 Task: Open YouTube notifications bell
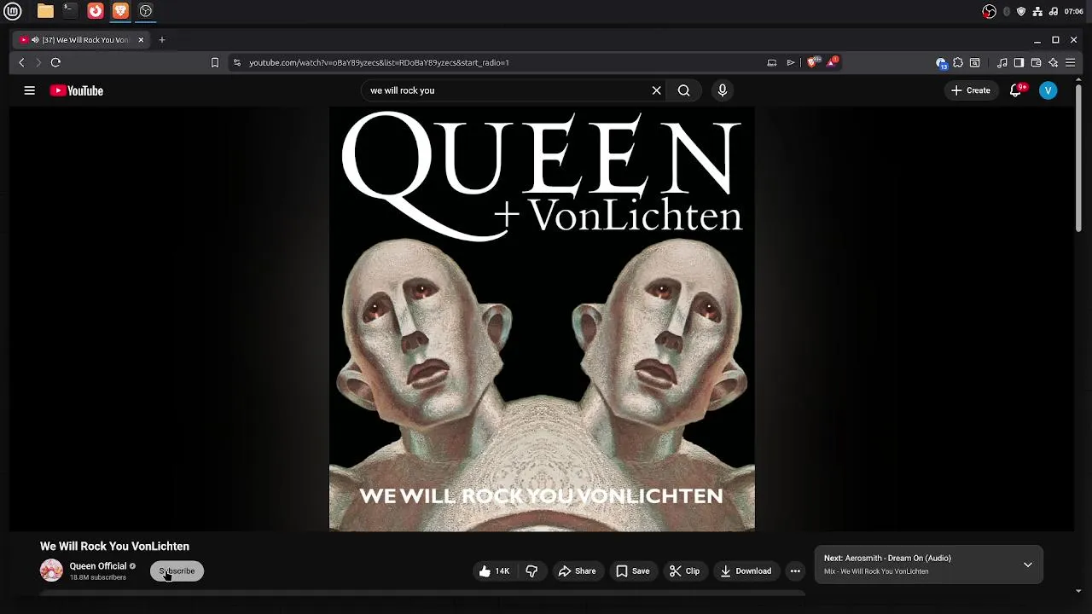pos(1015,90)
